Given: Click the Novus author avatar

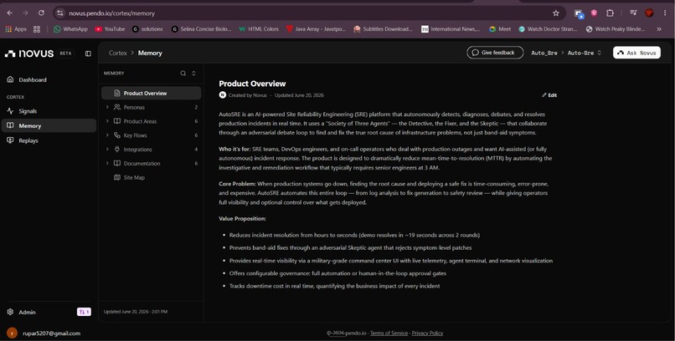Looking at the screenshot, I should coord(223,95).
